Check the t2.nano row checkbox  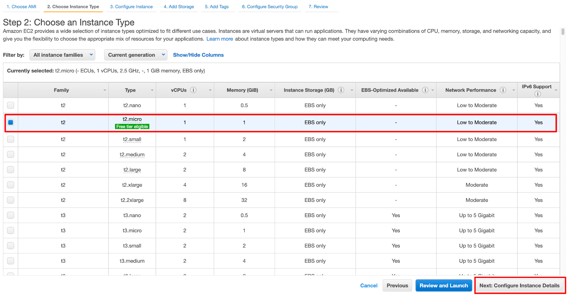[x=11, y=105]
